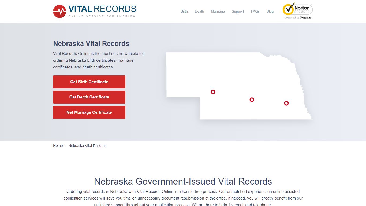Click Get Death Certificate button
Viewport: 366px width, 206px height.
pos(89,97)
